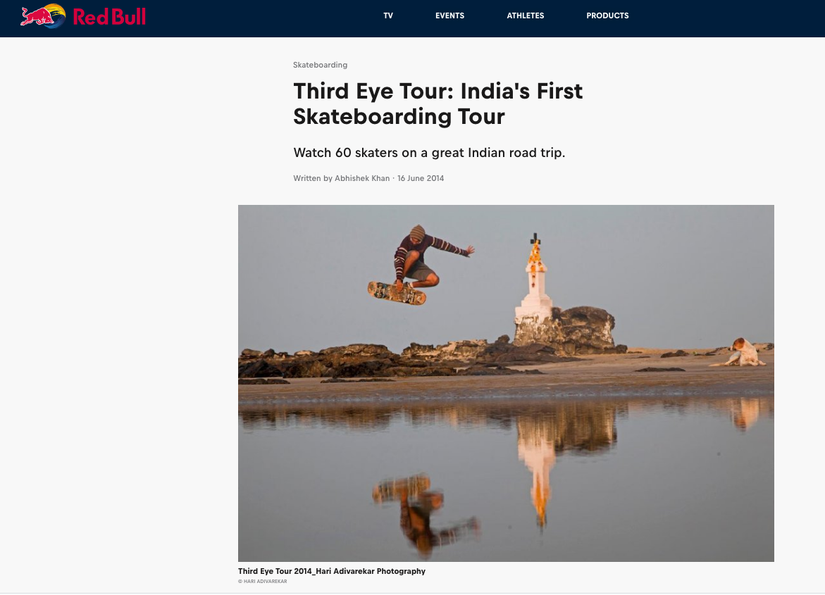
Task: Open the TV menu item
Action: (388, 15)
